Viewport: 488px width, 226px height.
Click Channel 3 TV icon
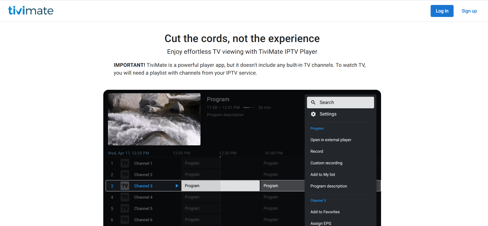point(125,186)
